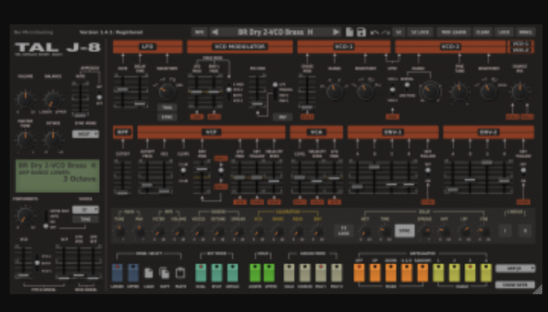Toggle the delay SYNC button
The height and width of the screenshot is (312, 548).
tap(404, 231)
